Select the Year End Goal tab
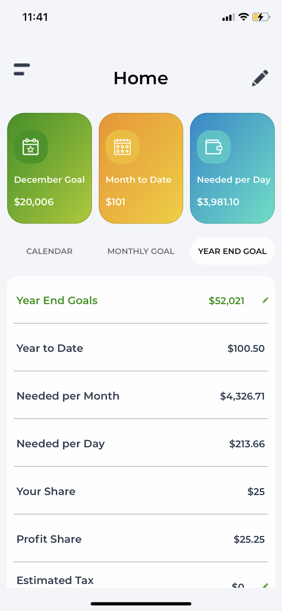 (232, 251)
